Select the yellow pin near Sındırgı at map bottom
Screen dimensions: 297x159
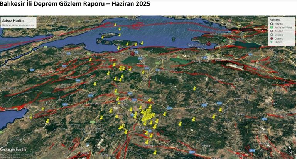click(155, 152)
